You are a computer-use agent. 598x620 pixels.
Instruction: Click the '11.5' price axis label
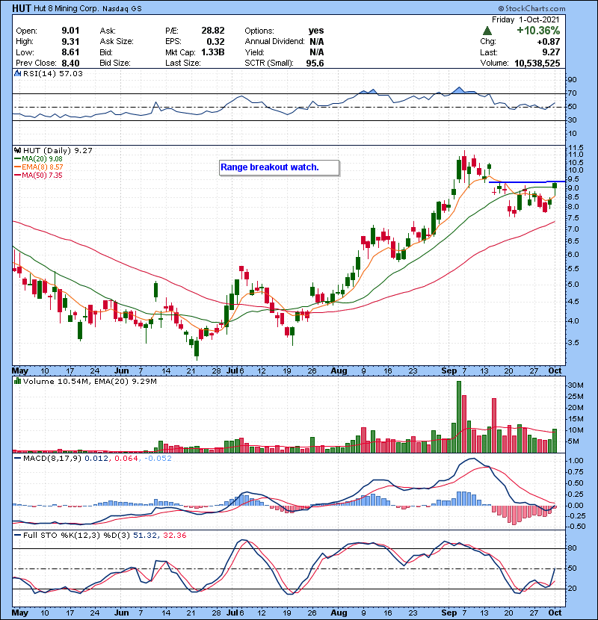(x=576, y=148)
